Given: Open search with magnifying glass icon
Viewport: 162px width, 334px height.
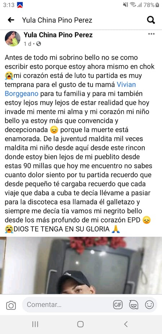Looking at the screenshot, I should pyautogui.click(x=151, y=20).
